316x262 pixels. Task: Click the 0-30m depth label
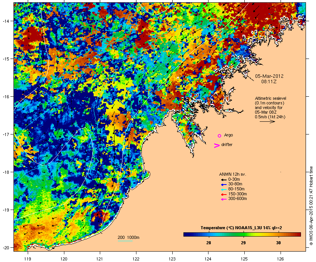(x=234, y=180)
